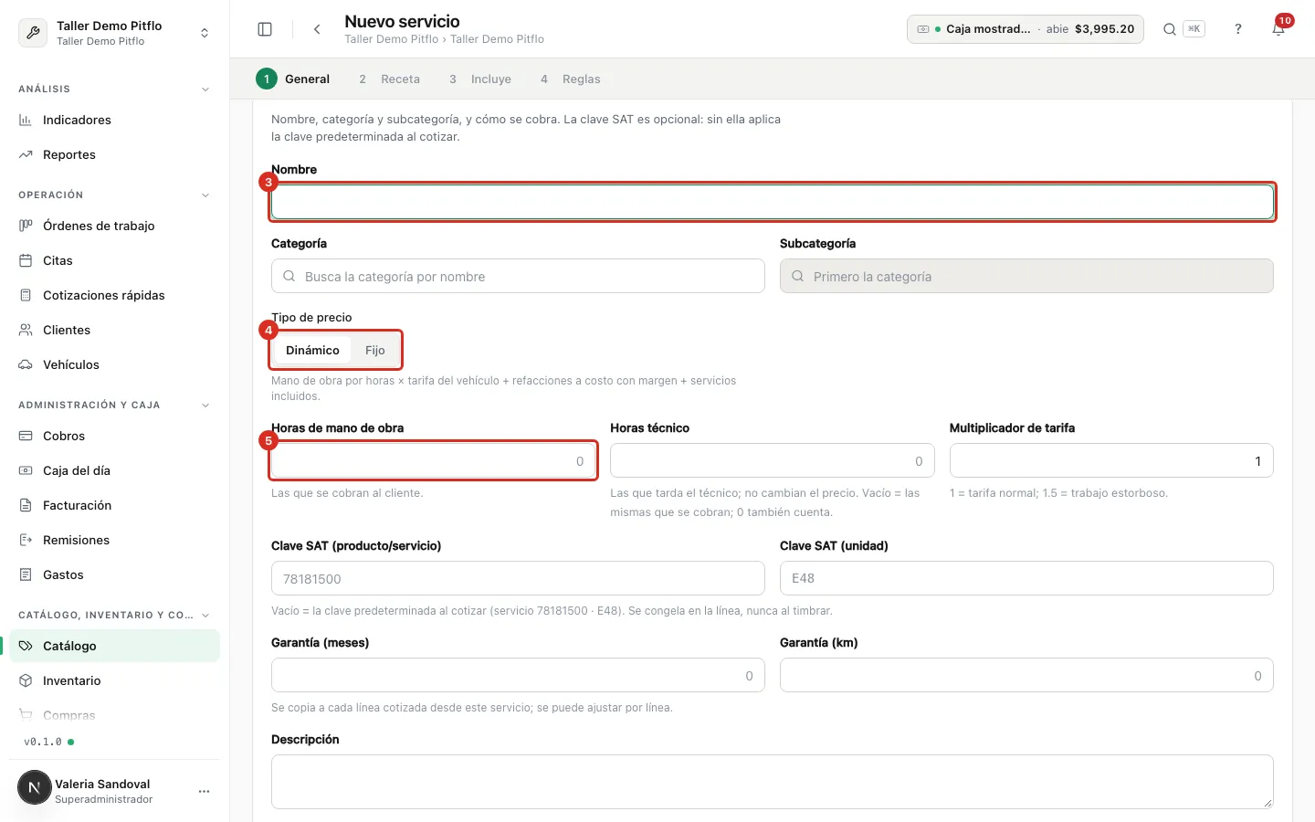The height and width of the screenshot is (822, 1315).
Task: Open the Remisiones section
Action: pyautogui.click(x=114, y=540)
